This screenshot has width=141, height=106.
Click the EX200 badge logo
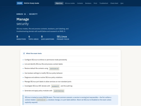click(20, 3)
